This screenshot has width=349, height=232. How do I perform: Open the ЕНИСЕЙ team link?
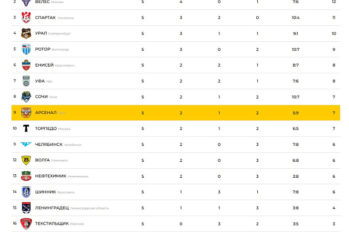pyautogui.click(x=44, y=65)
